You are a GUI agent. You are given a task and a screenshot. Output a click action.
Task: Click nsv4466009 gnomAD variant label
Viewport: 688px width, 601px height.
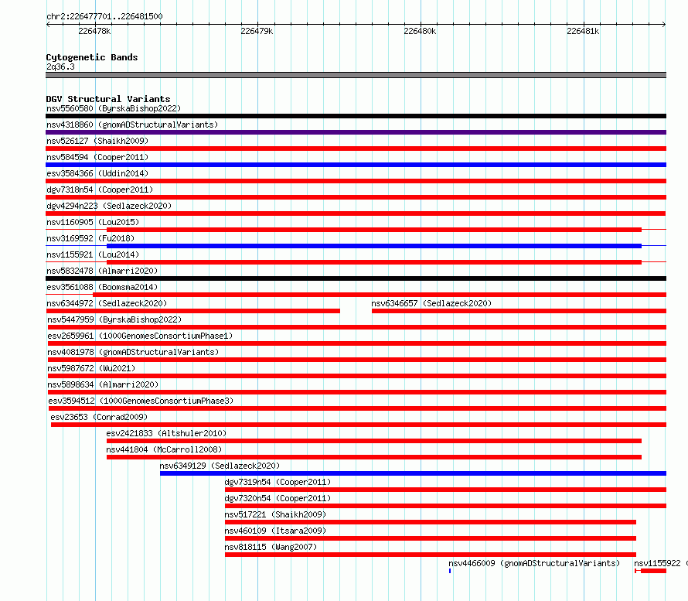[534, 563]
